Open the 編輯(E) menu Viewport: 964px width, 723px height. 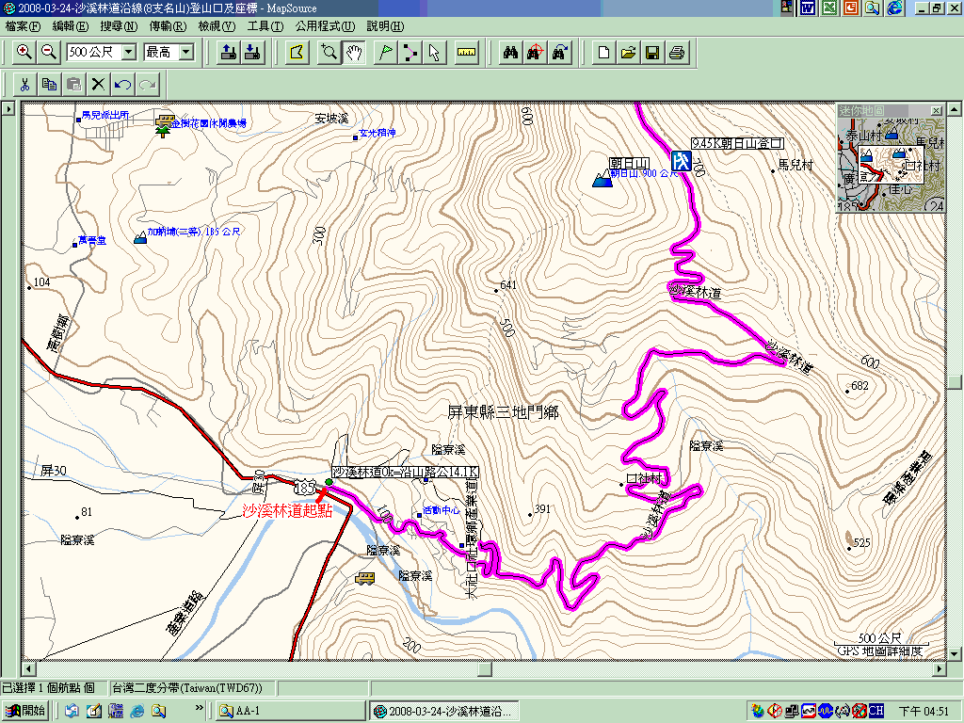point(70,26)
